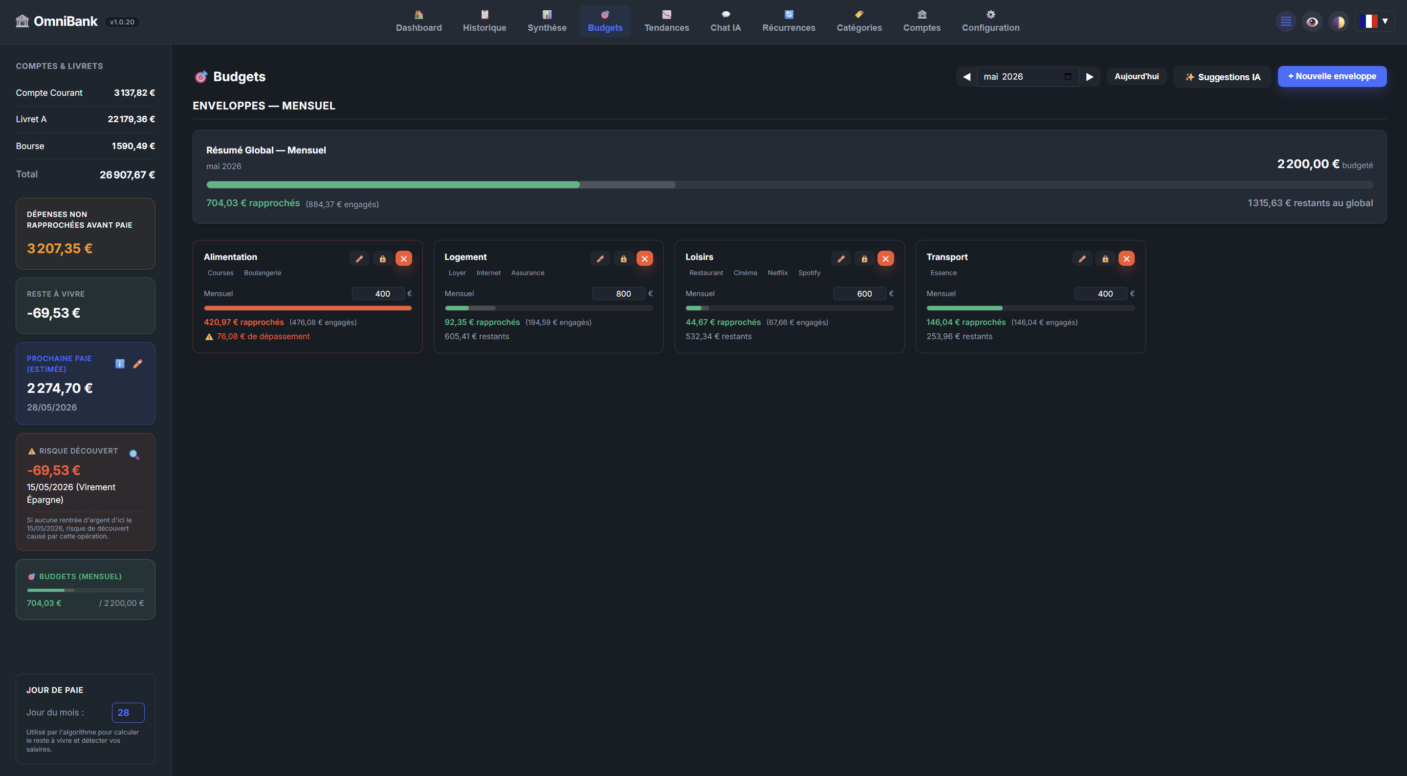Click the mai 2026 month field
Image resolution: width=1407 pixels, height=776 pixels.
(x=1028, y=76)
